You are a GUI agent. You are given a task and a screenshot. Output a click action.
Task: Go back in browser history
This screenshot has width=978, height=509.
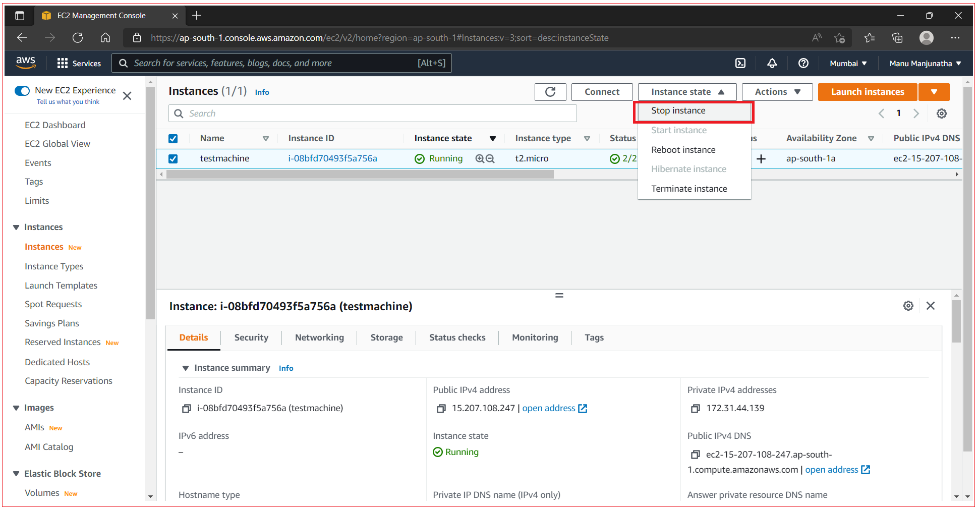point(22,38)
